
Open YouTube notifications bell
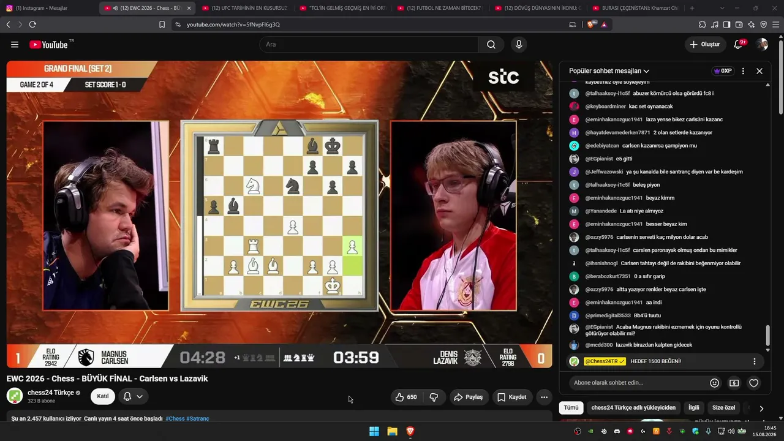point(739,44)
